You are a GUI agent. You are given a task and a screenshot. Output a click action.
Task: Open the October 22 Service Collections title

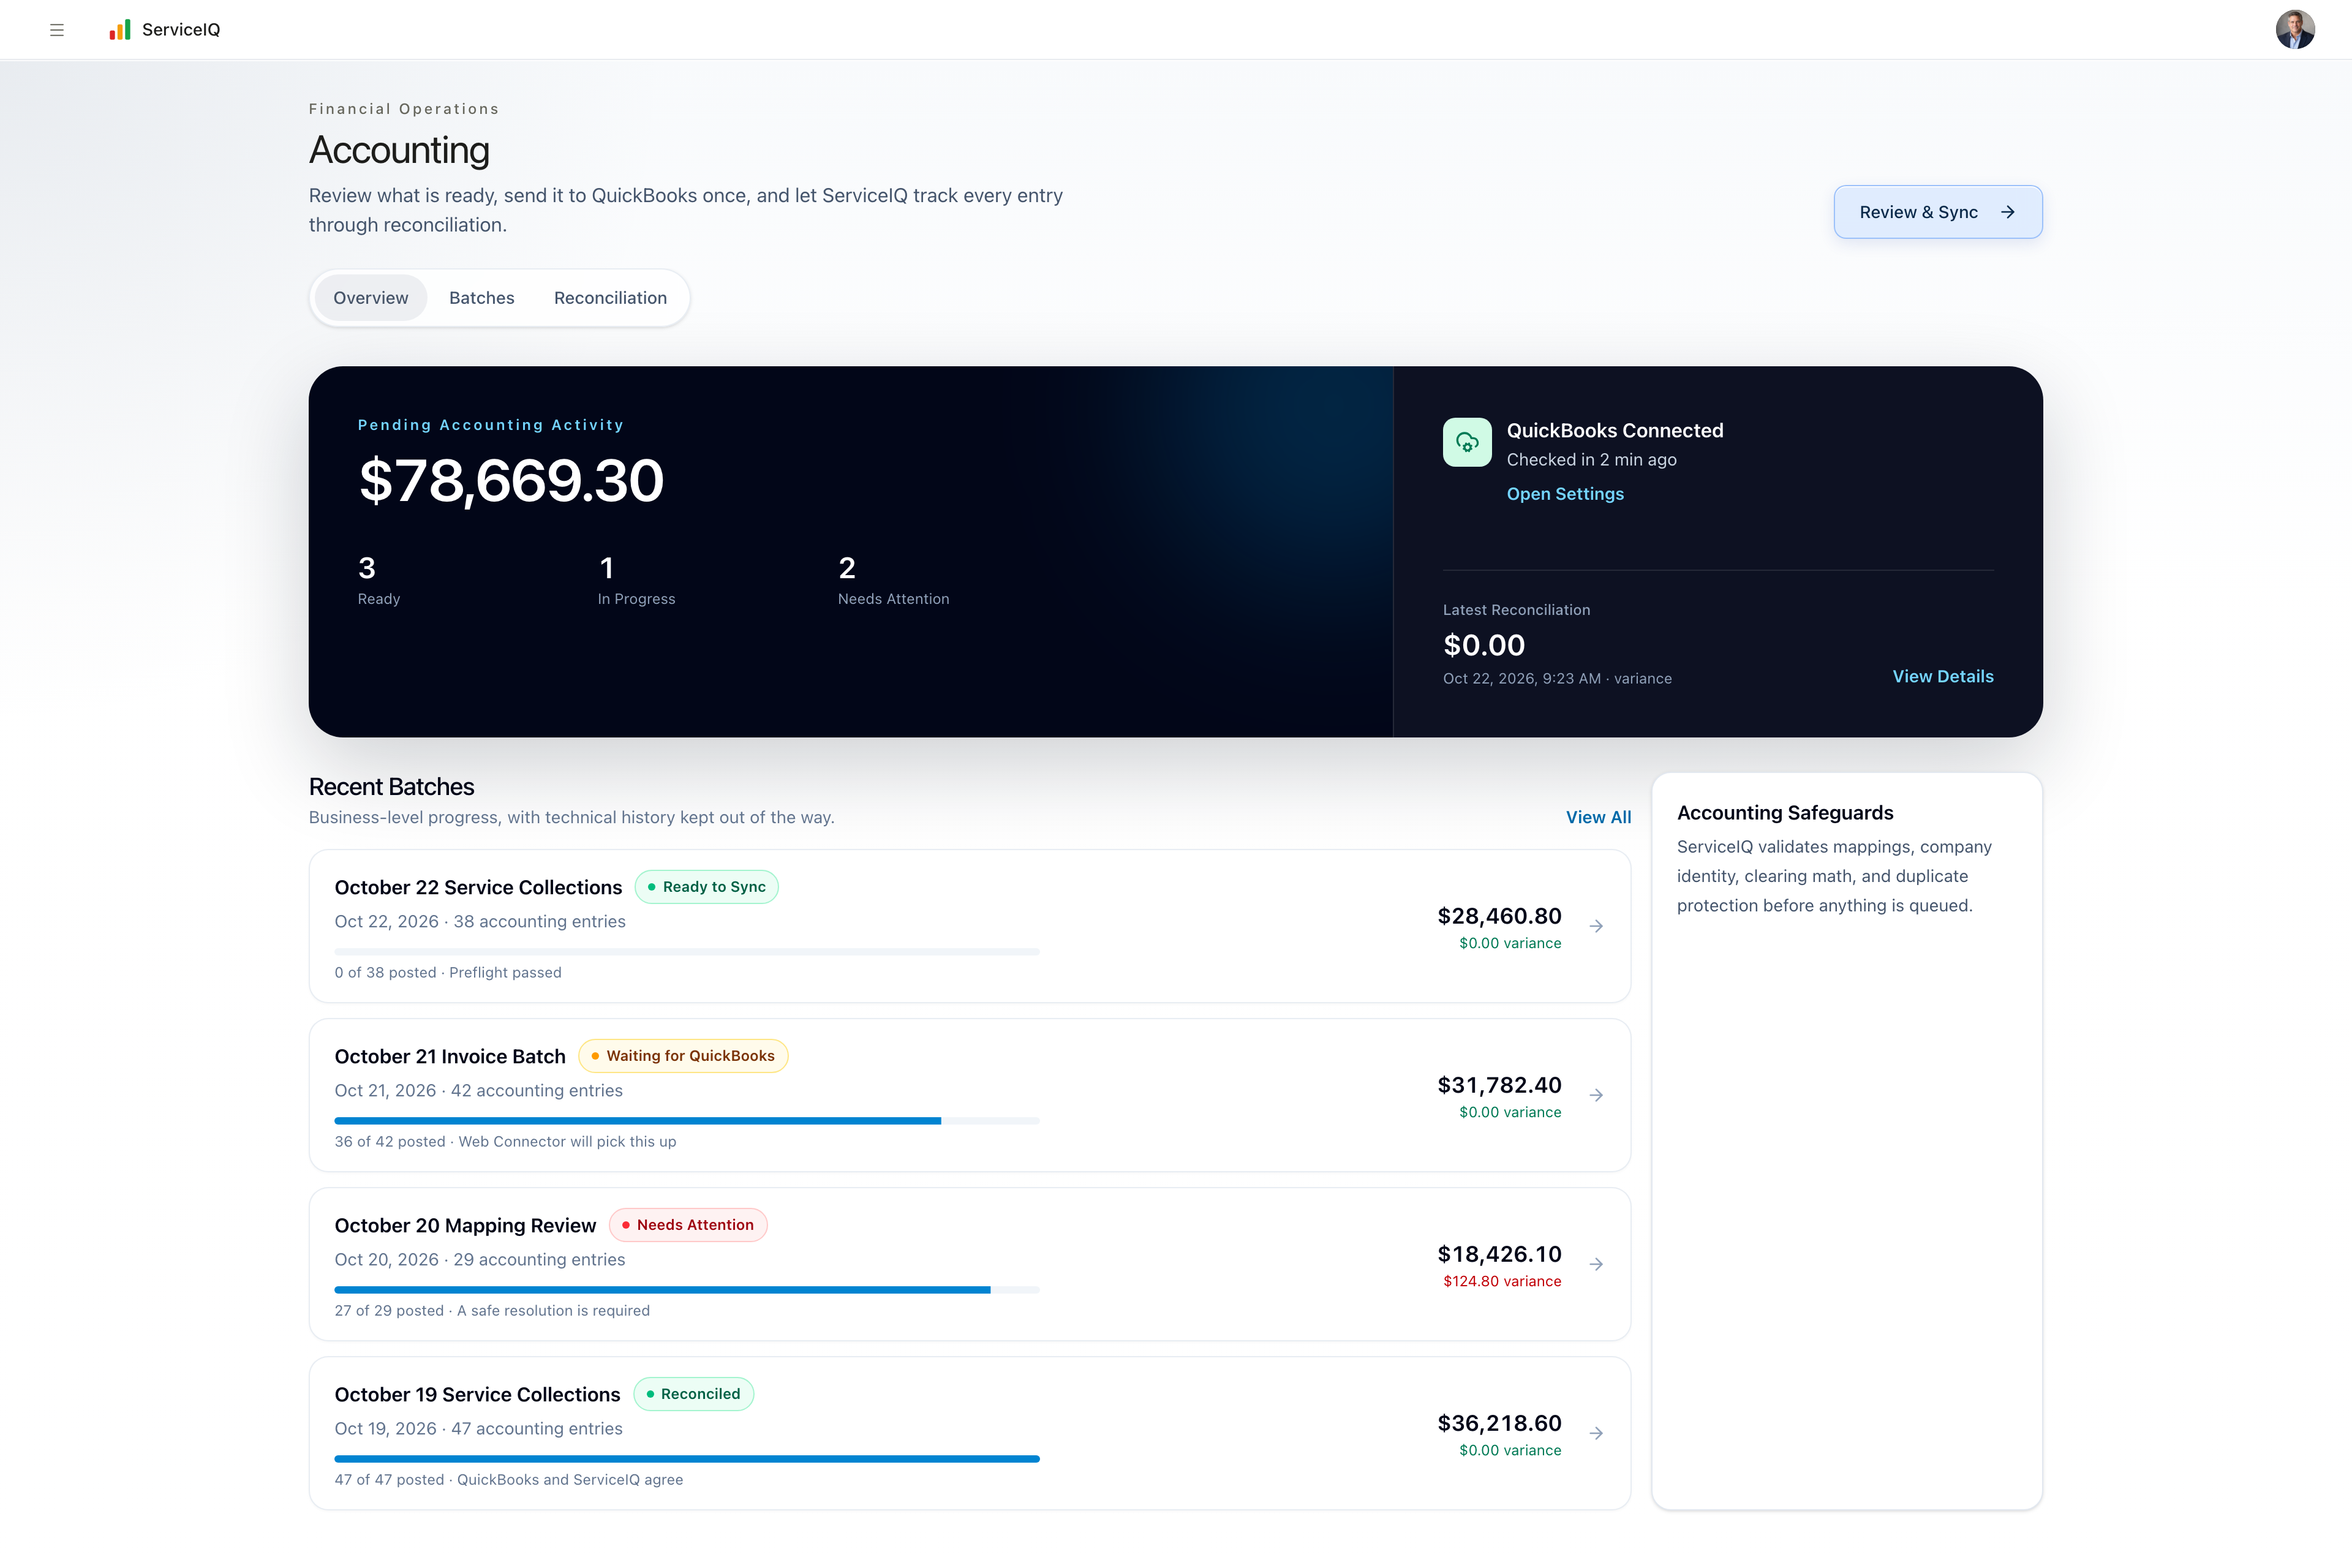(x=478, y=887)
